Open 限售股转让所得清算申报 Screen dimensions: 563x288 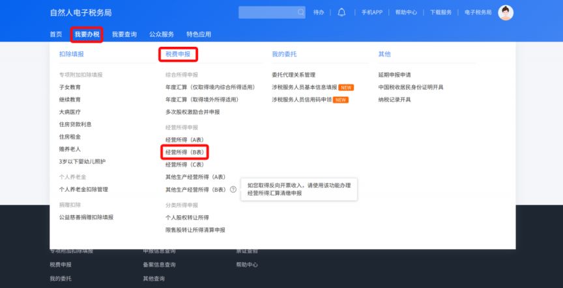point(195,230)
